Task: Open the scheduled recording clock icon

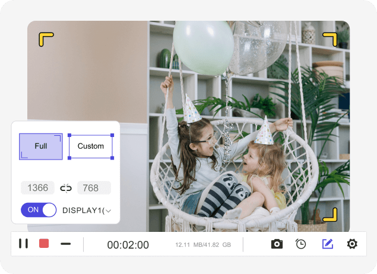Action: pyautogui.click(x=301, y=244)
